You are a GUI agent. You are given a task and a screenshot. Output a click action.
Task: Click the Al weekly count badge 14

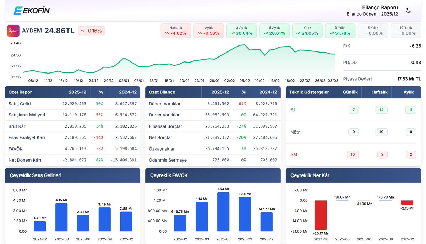381,110
